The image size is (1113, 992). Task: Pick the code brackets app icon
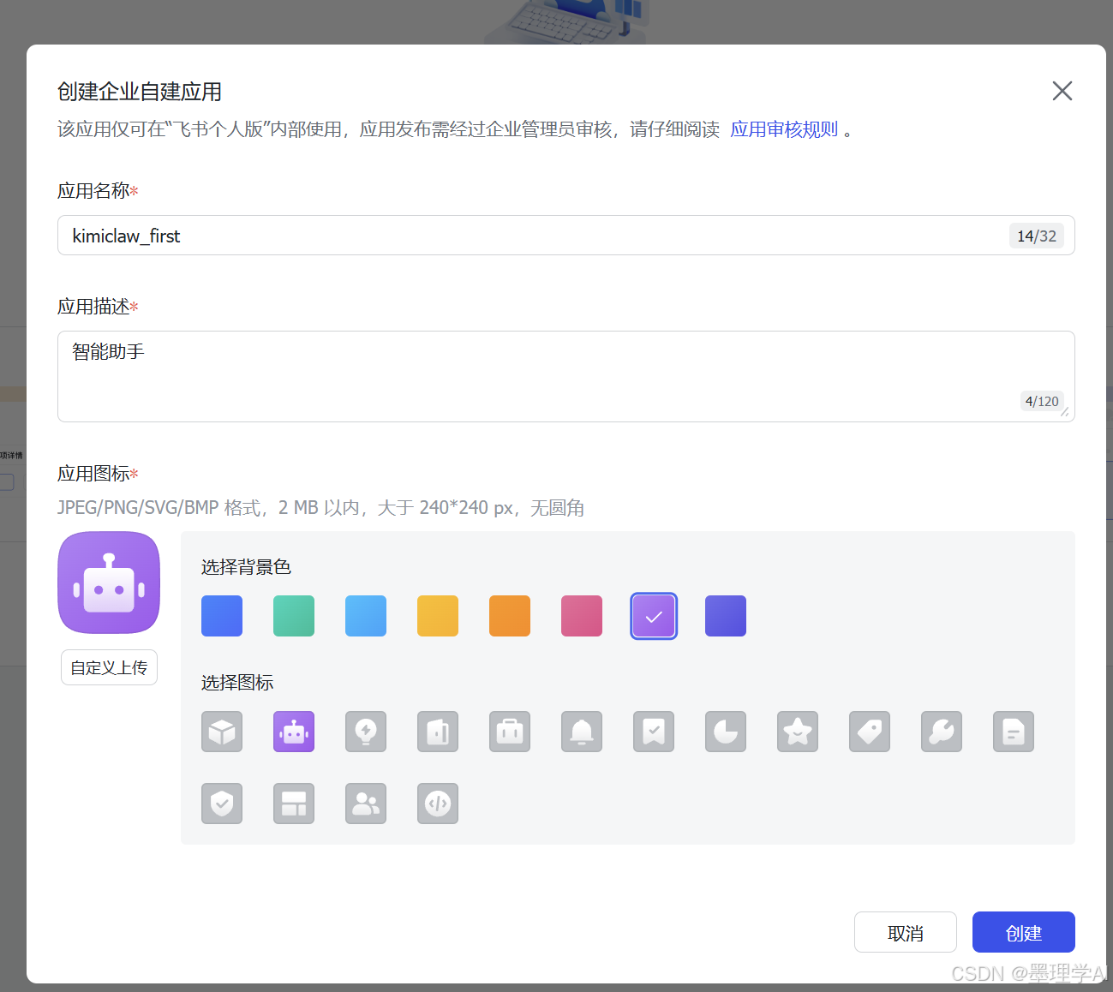[x=438, y=804]
